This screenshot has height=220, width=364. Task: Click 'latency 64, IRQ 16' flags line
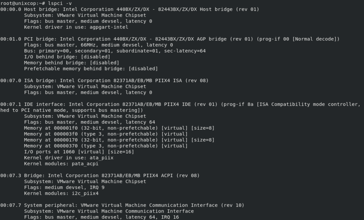[x=101, y=217]
